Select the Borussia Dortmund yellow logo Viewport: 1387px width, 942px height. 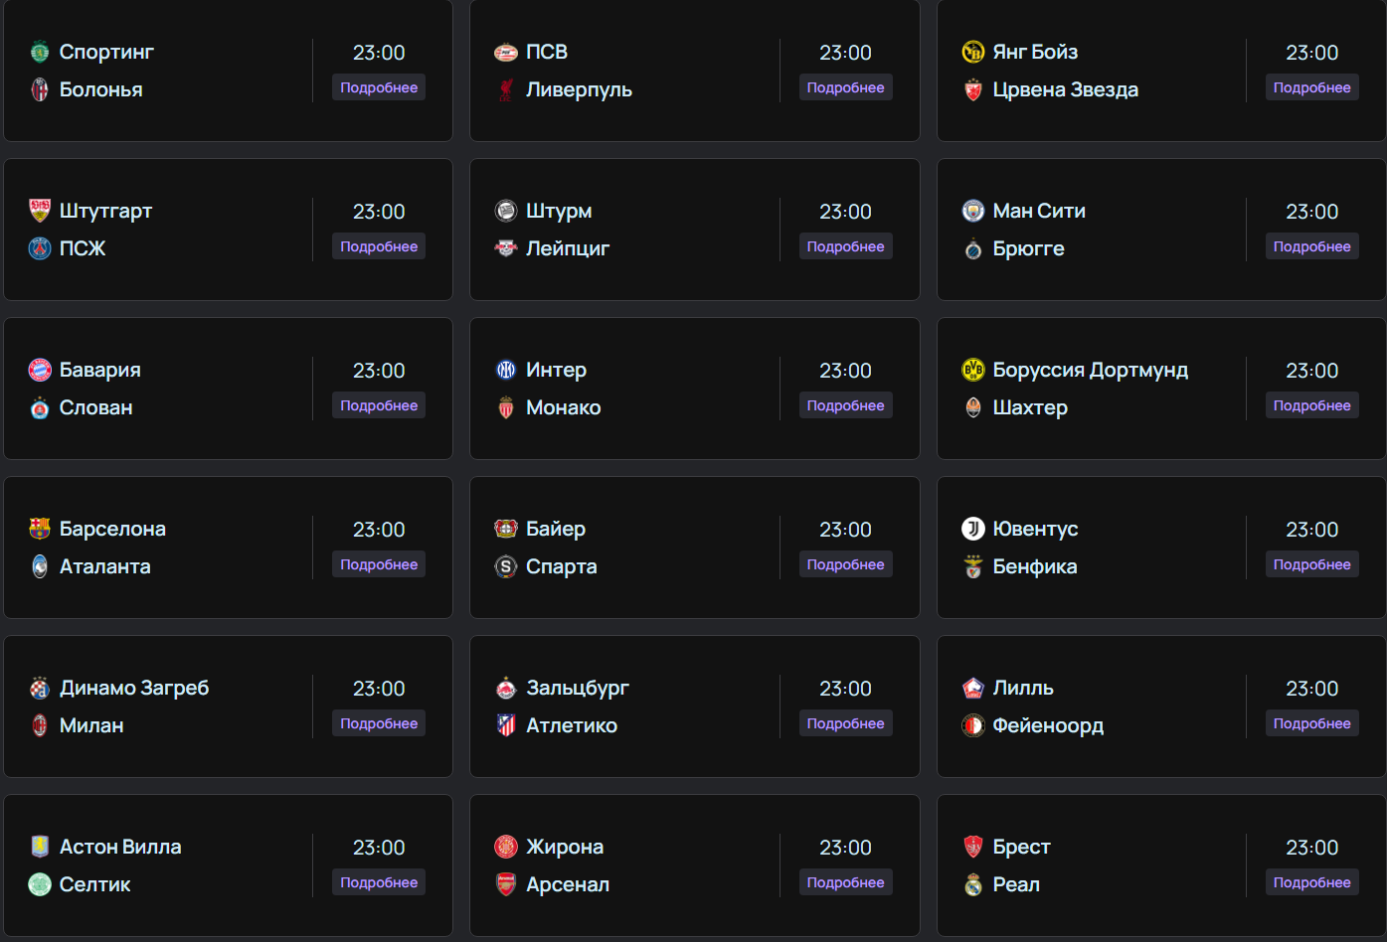tap(973, 370)
